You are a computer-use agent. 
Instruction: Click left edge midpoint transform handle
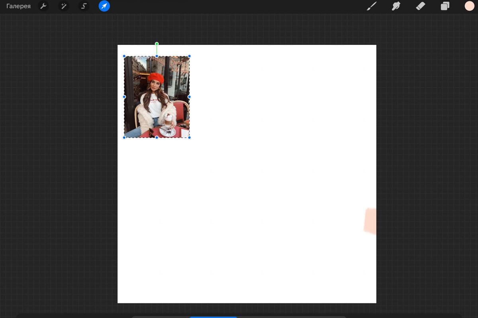(x=124, y=97)
